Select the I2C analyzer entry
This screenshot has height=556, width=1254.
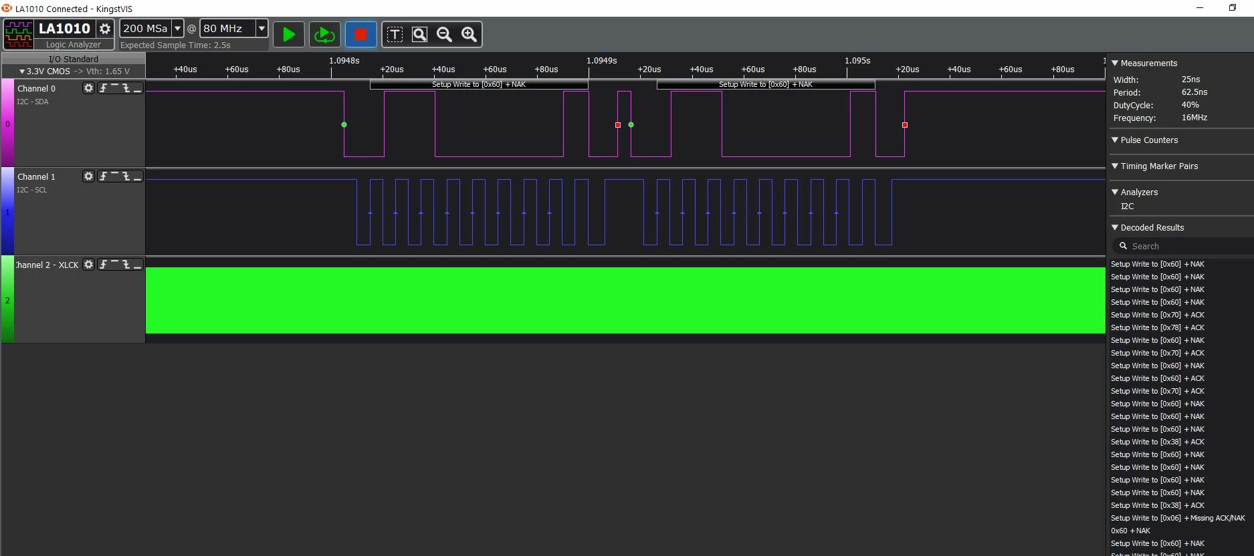pos(1128,206)
